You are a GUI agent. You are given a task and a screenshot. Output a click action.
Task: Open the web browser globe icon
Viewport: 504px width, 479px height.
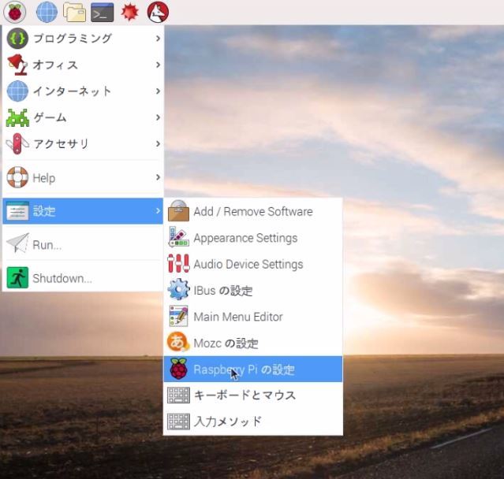click(x=47, y=12)
